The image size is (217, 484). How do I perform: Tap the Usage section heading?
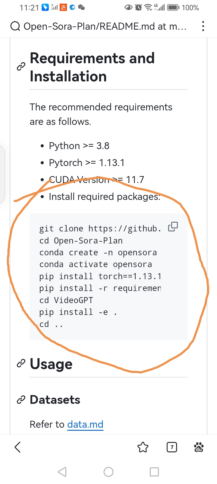click(x=51, y=364)
